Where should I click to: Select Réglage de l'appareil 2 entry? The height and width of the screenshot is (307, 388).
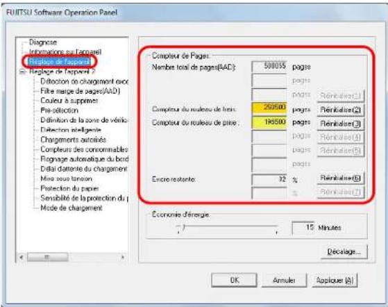tap(62, 72)
